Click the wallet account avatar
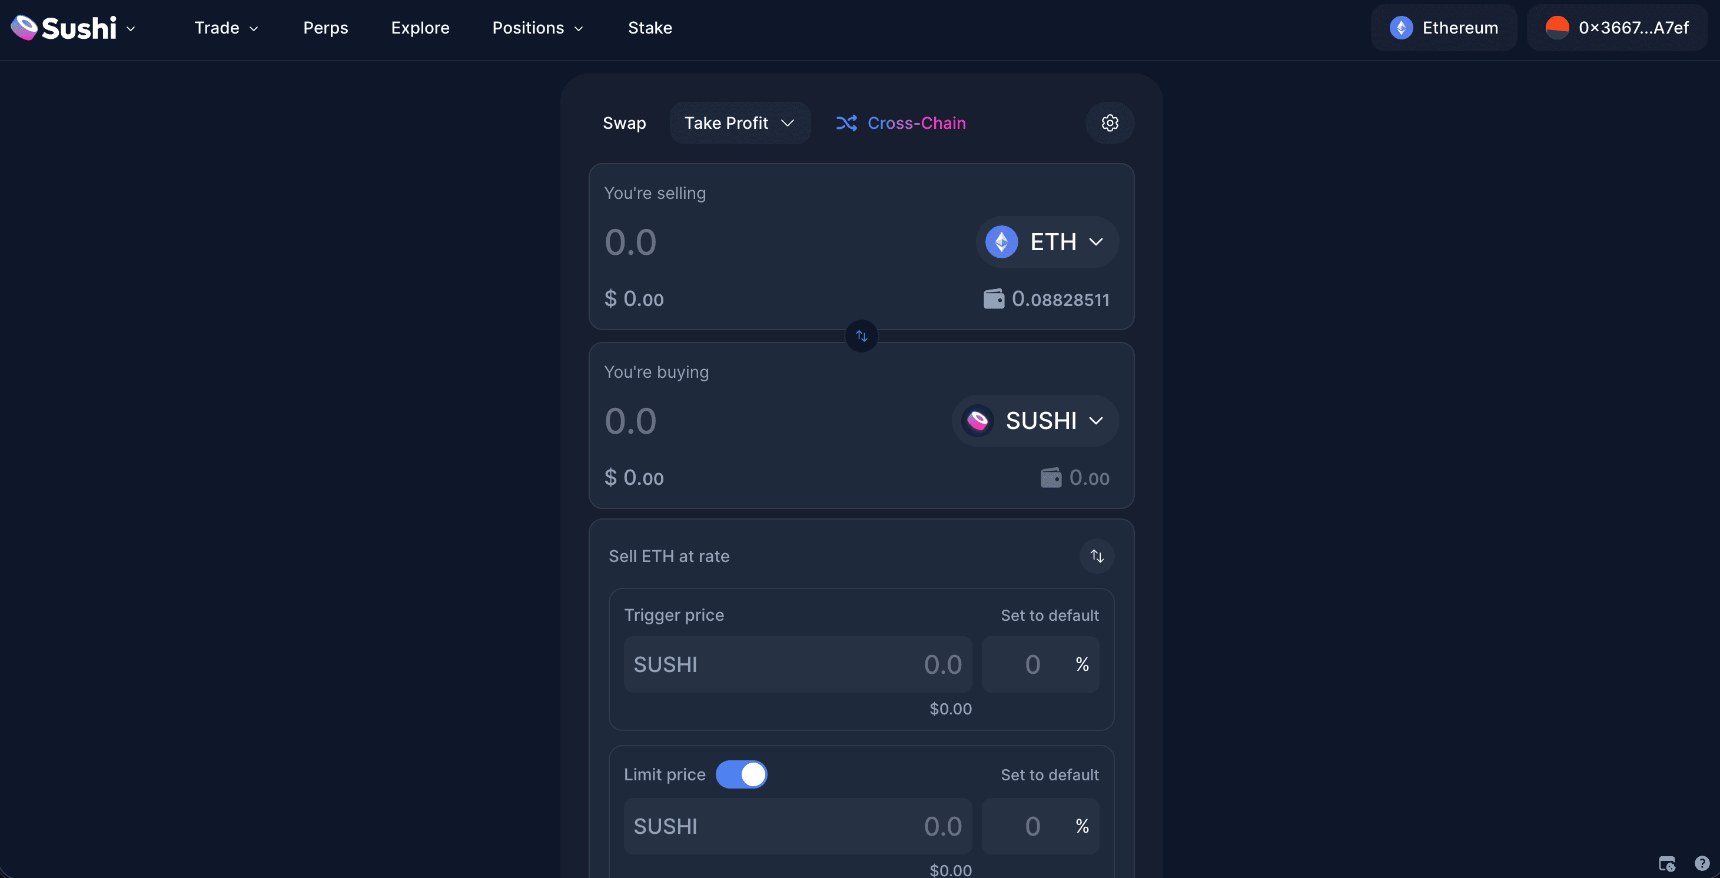Image resolution: width=1720 pixels, height=878 pixels. coord(1557,28)
